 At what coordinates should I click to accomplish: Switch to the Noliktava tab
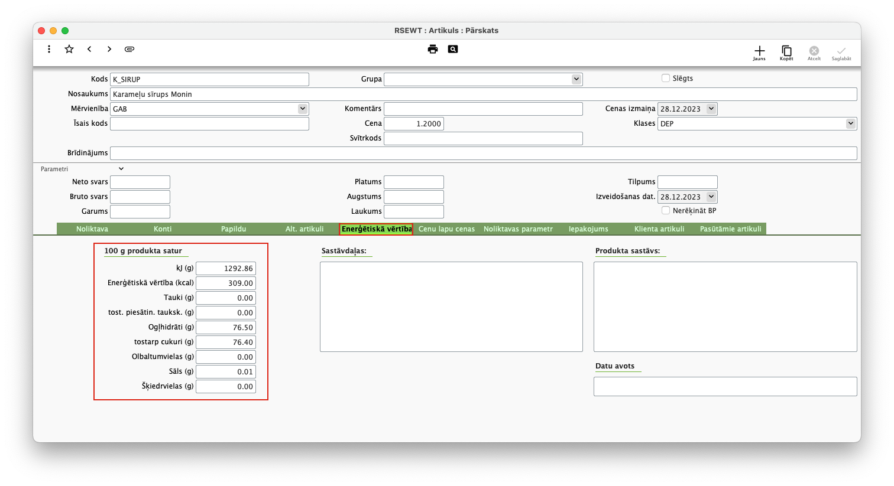(x=92, y=229)
